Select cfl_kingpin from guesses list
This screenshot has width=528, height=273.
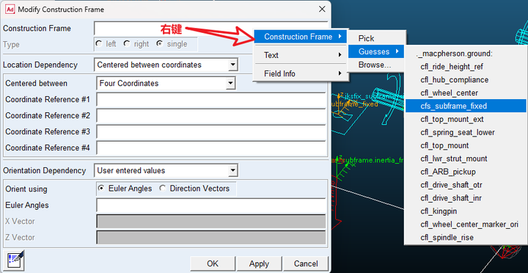coord(466,211)
